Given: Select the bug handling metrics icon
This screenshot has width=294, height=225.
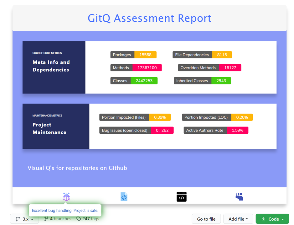Looking at the screenshot, I should click(x=66, y=197).
